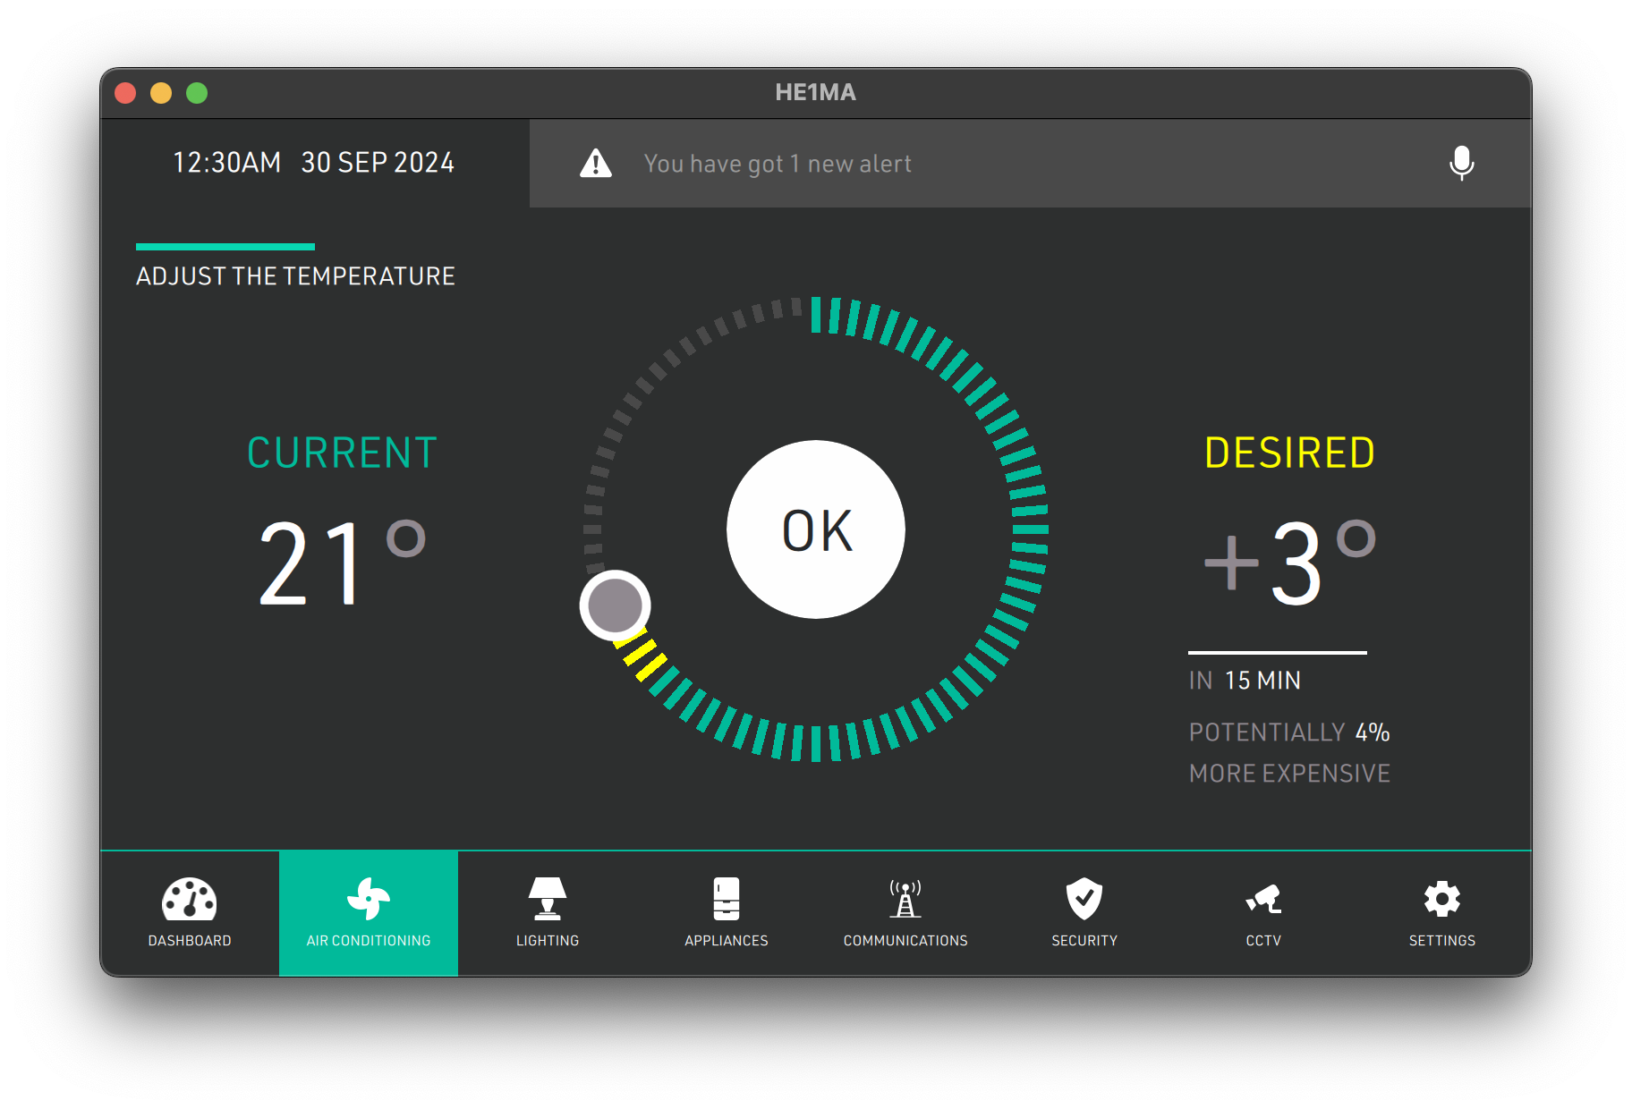This screenshot has width=1632, height=1109.
Task: Open the Dashboard gauge icon
Action: (x=189, y=899)
